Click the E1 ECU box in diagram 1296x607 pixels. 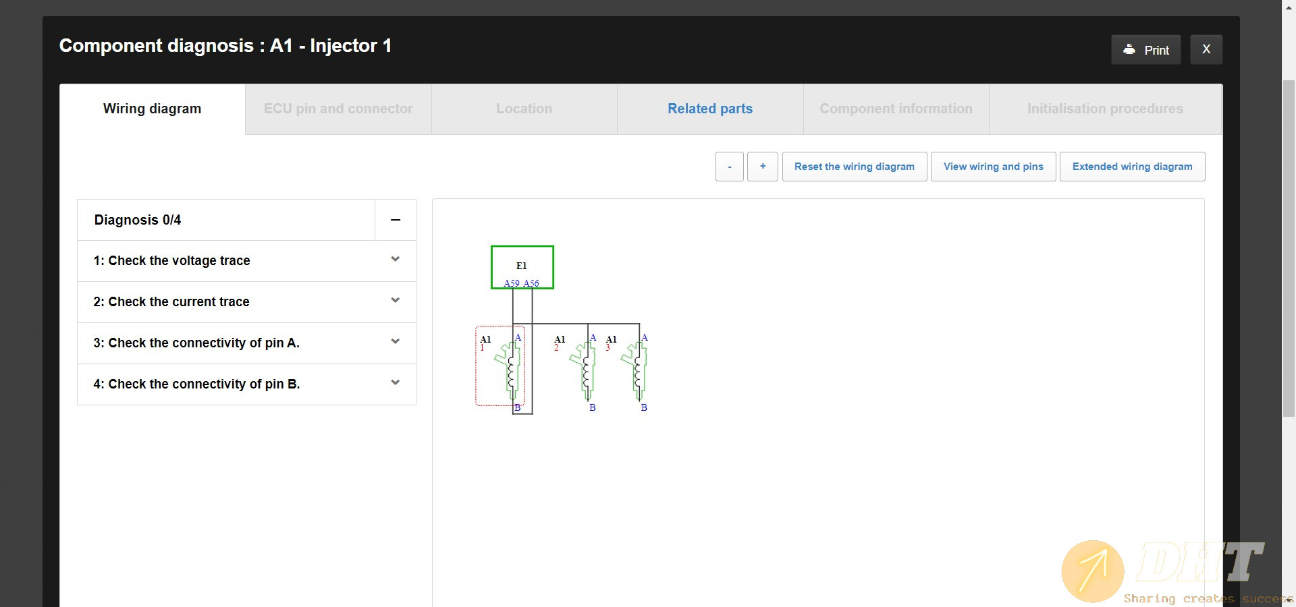tap(522, 266)
